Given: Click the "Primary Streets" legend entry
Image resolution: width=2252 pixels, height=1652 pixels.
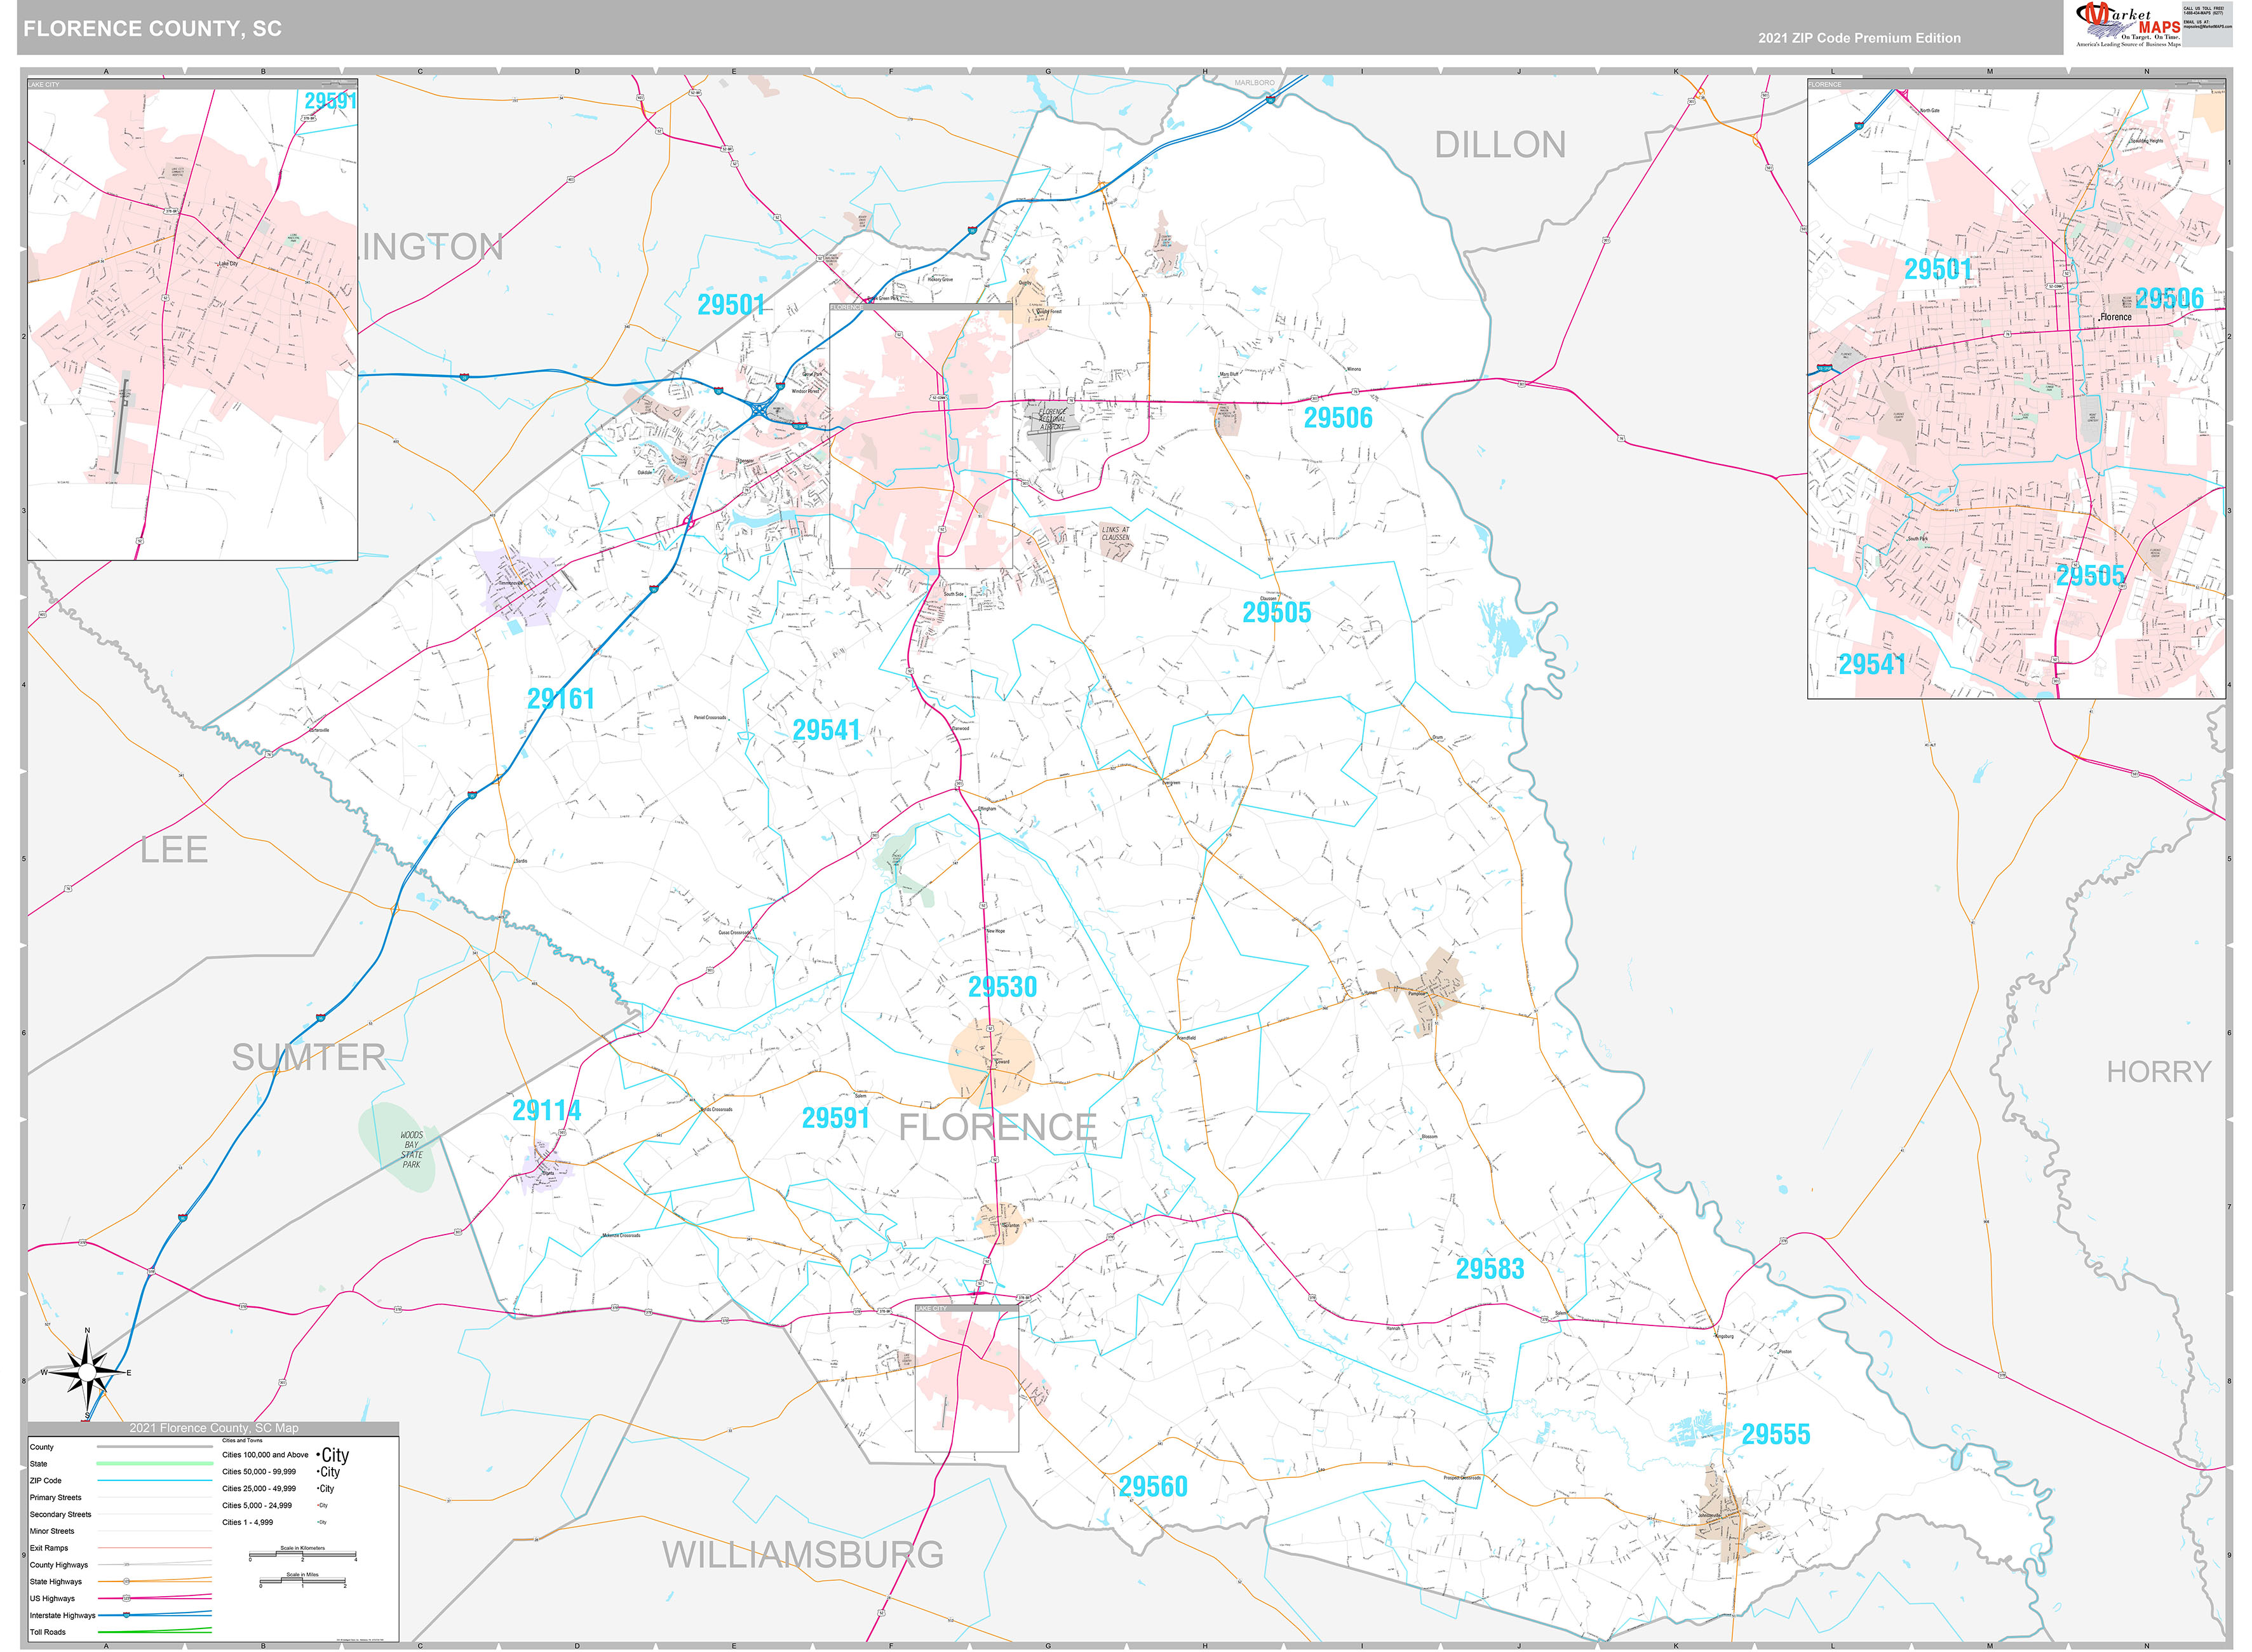Looking at the screenshot, I should [56, 1498].
